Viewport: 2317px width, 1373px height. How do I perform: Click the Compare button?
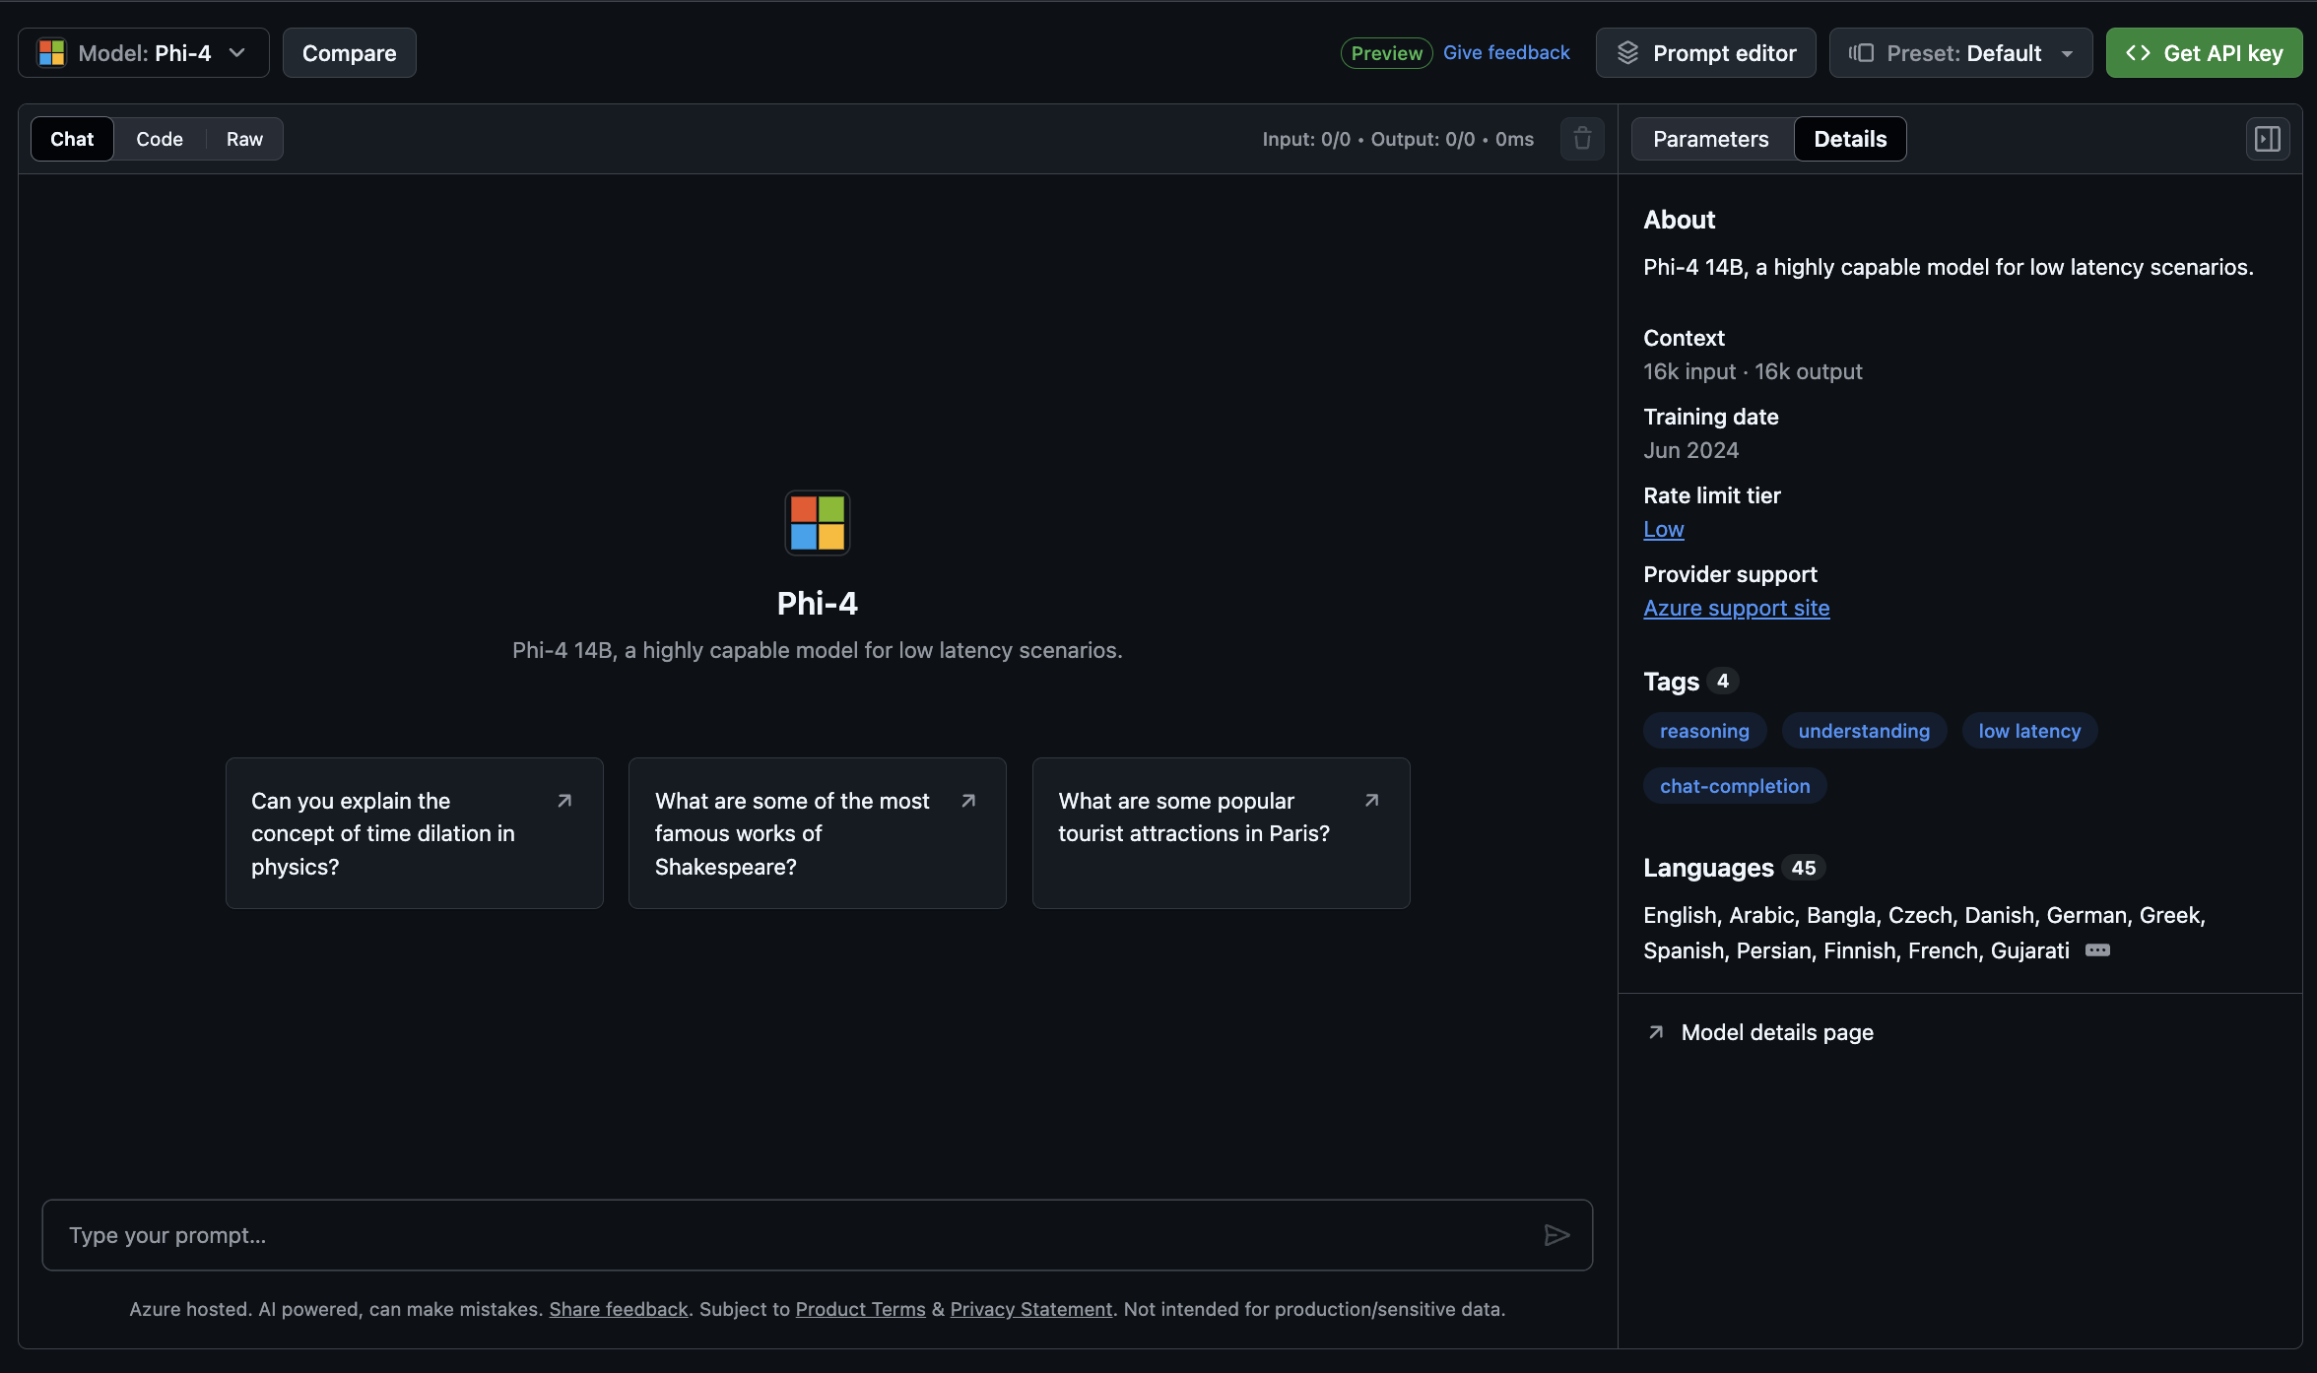[x=349, y=53]
